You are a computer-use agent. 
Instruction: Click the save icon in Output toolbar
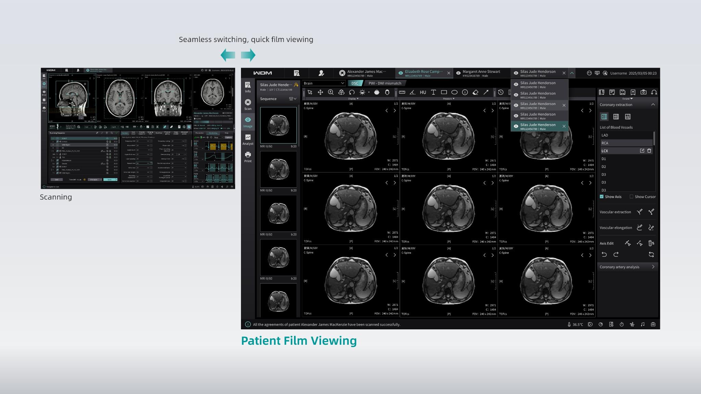(x=623, y=92)
